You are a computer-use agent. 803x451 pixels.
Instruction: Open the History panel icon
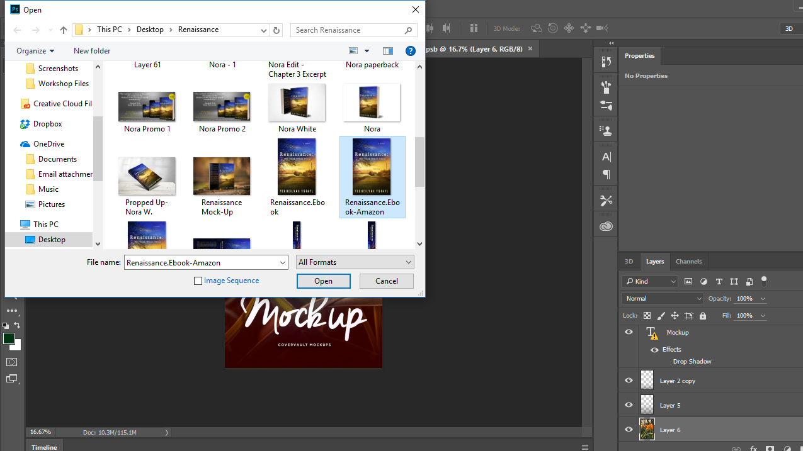click(x=606, y=62)
